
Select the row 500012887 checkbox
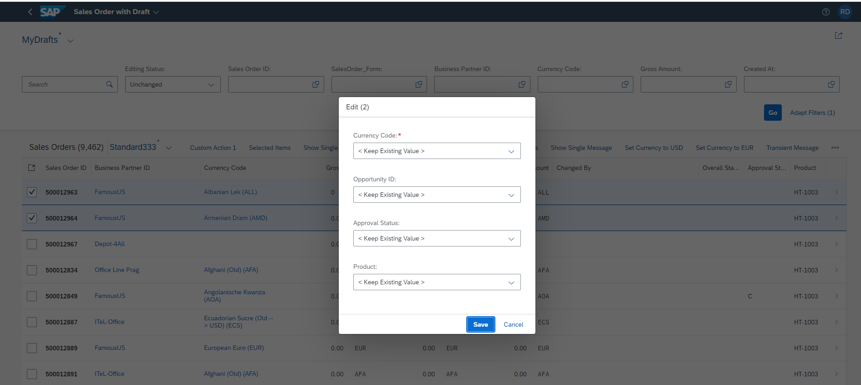[32, 322]
